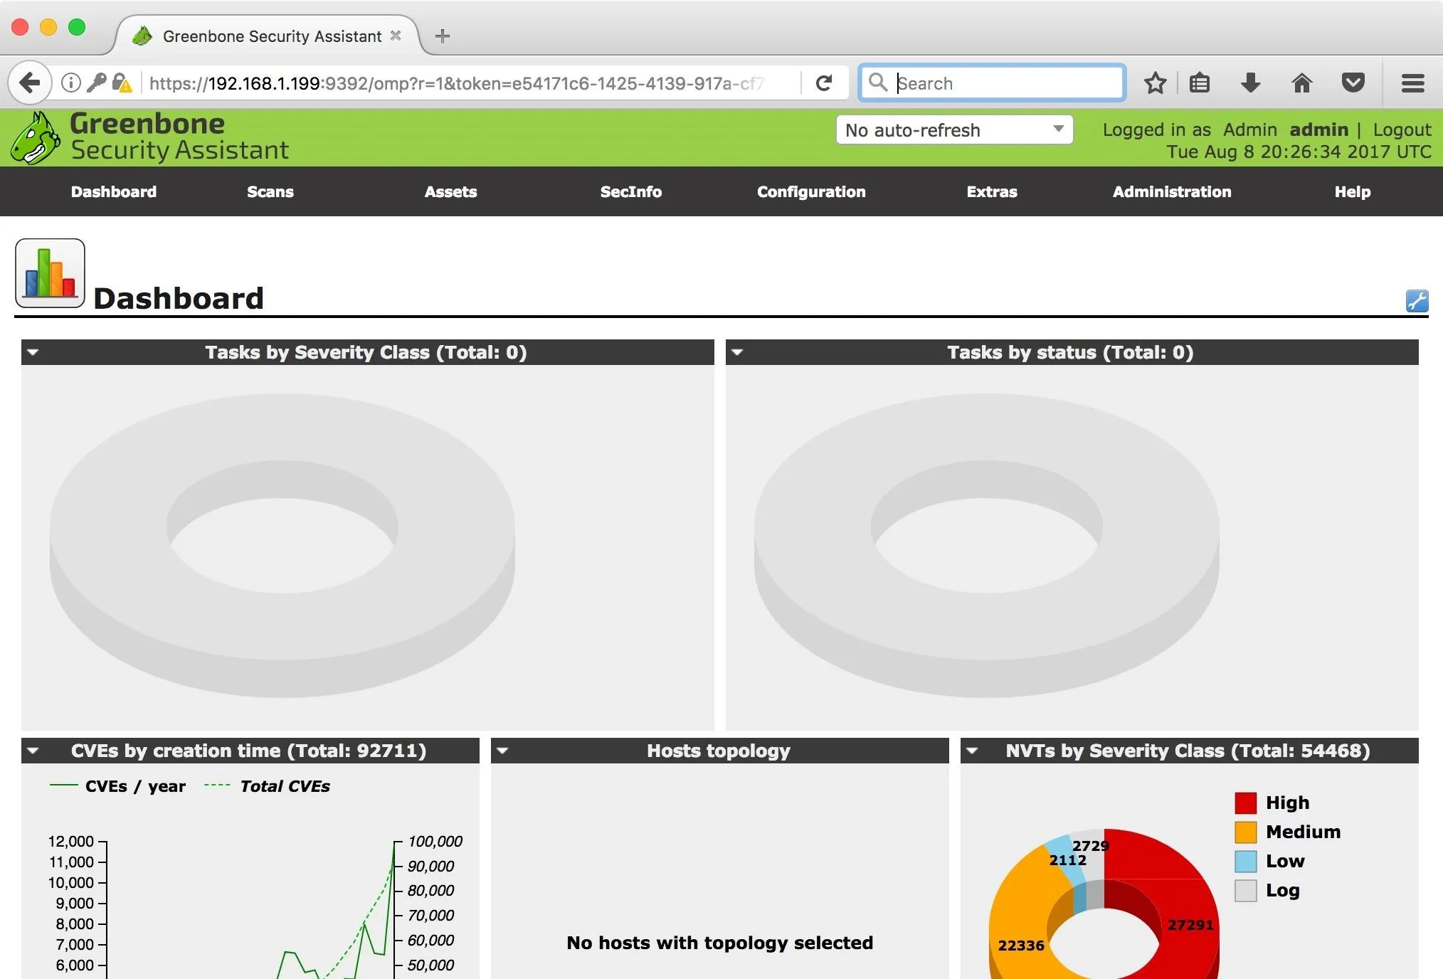Screen dimensions: 1443x979
Task: Select the Greenbone Security Assistant browser tab
Action: 268,36
